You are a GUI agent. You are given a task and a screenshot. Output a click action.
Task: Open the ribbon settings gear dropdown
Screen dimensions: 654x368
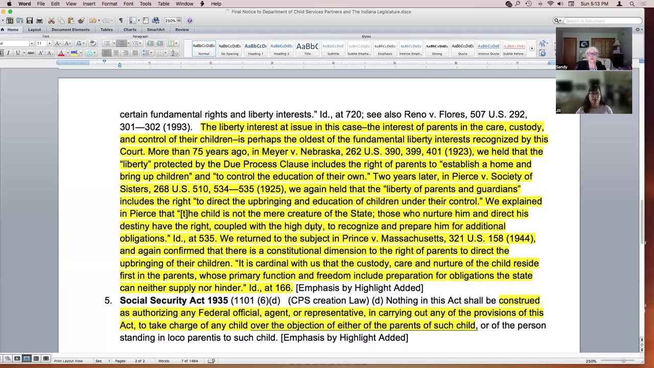(638, 30)
